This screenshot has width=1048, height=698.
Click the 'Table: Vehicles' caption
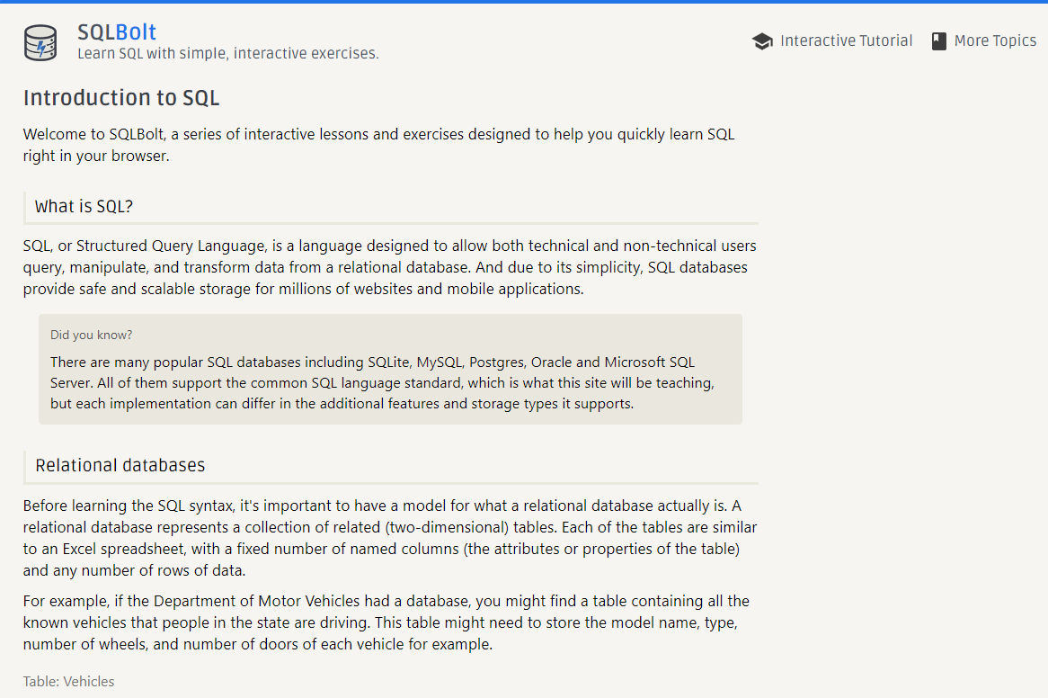pyautogui.click(x=69, y=682)
